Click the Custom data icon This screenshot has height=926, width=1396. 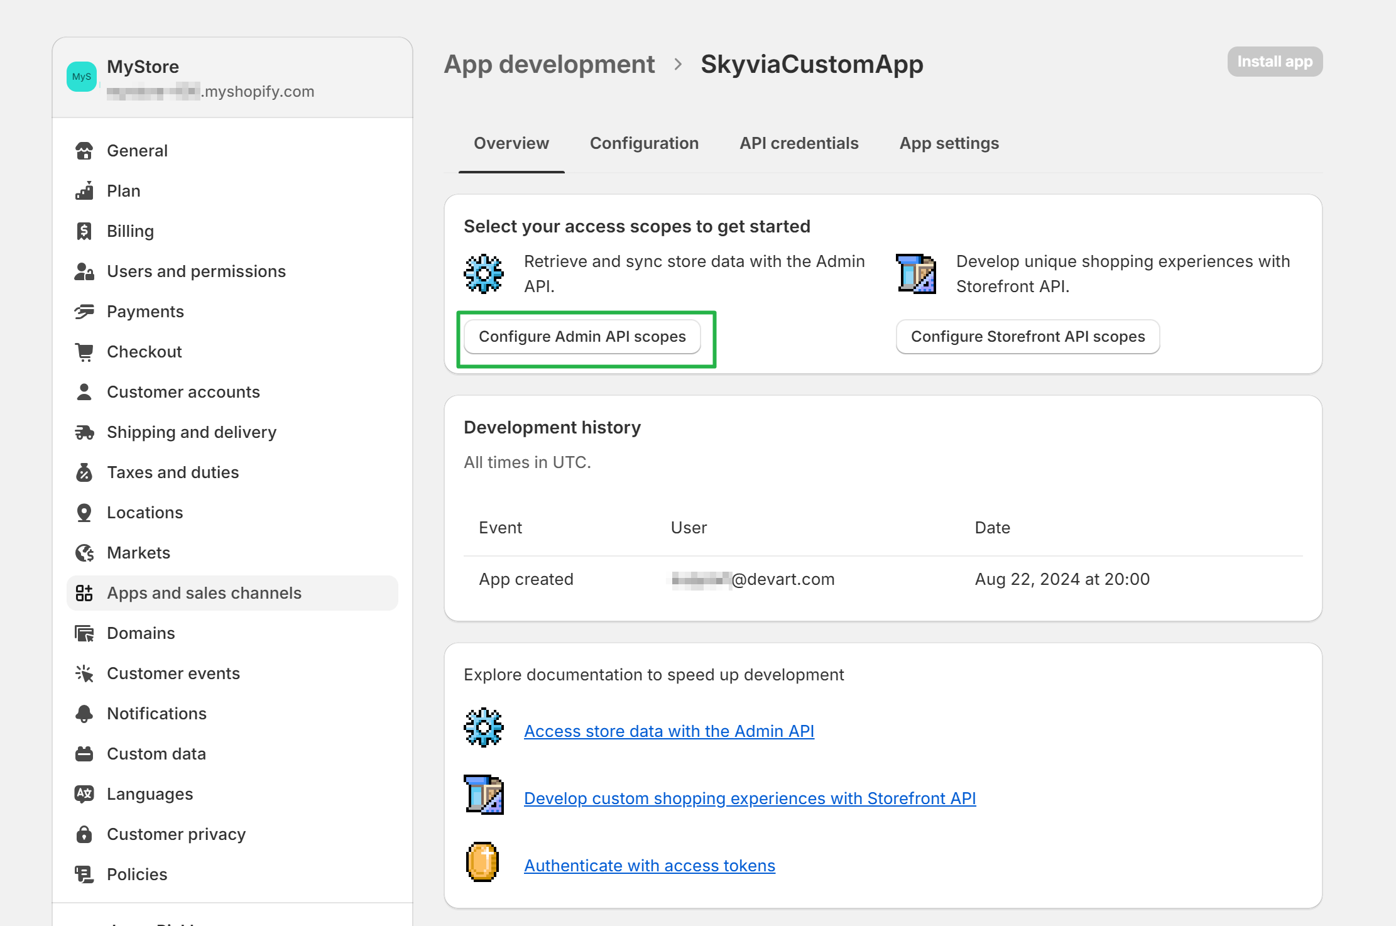pyautogui.click(x=84, y=754)
